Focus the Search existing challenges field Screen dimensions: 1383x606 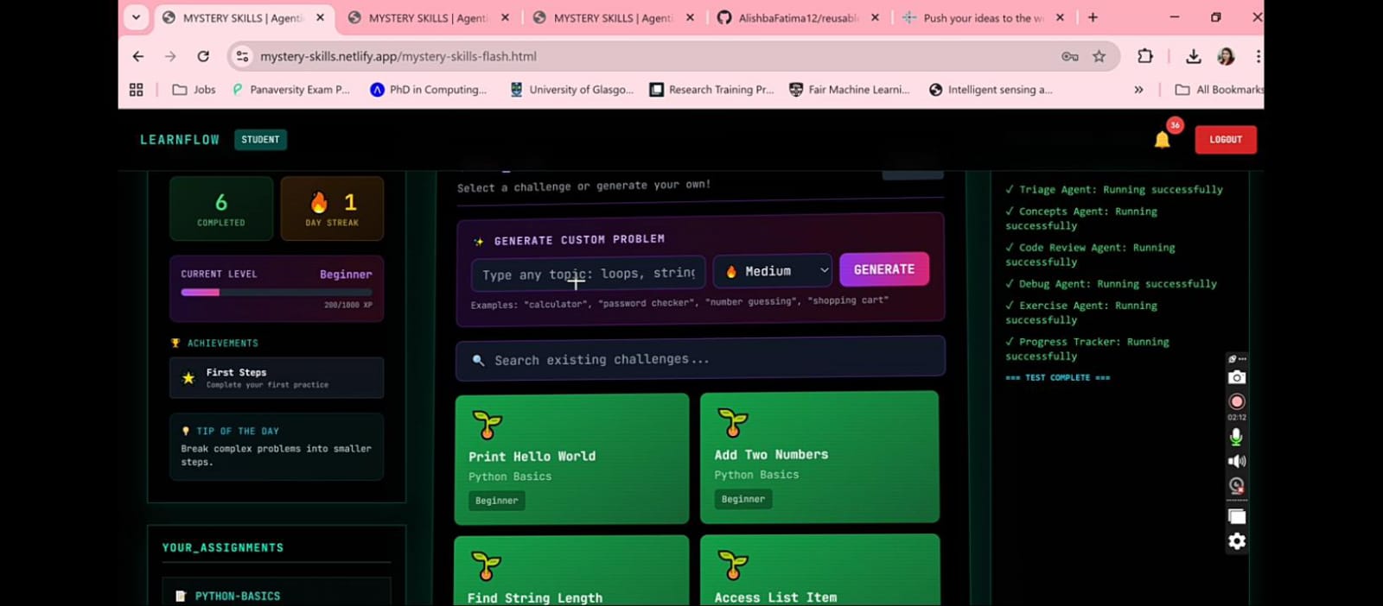coord(700,360)
